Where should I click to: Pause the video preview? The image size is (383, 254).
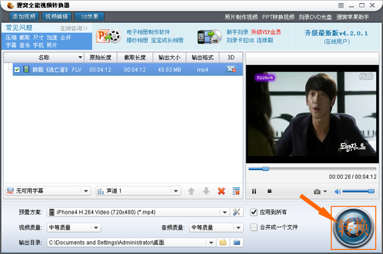pos(254,191)
